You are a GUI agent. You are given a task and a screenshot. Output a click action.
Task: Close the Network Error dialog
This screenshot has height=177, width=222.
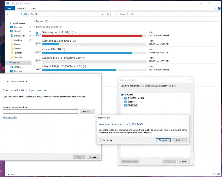tap(186, 117)
